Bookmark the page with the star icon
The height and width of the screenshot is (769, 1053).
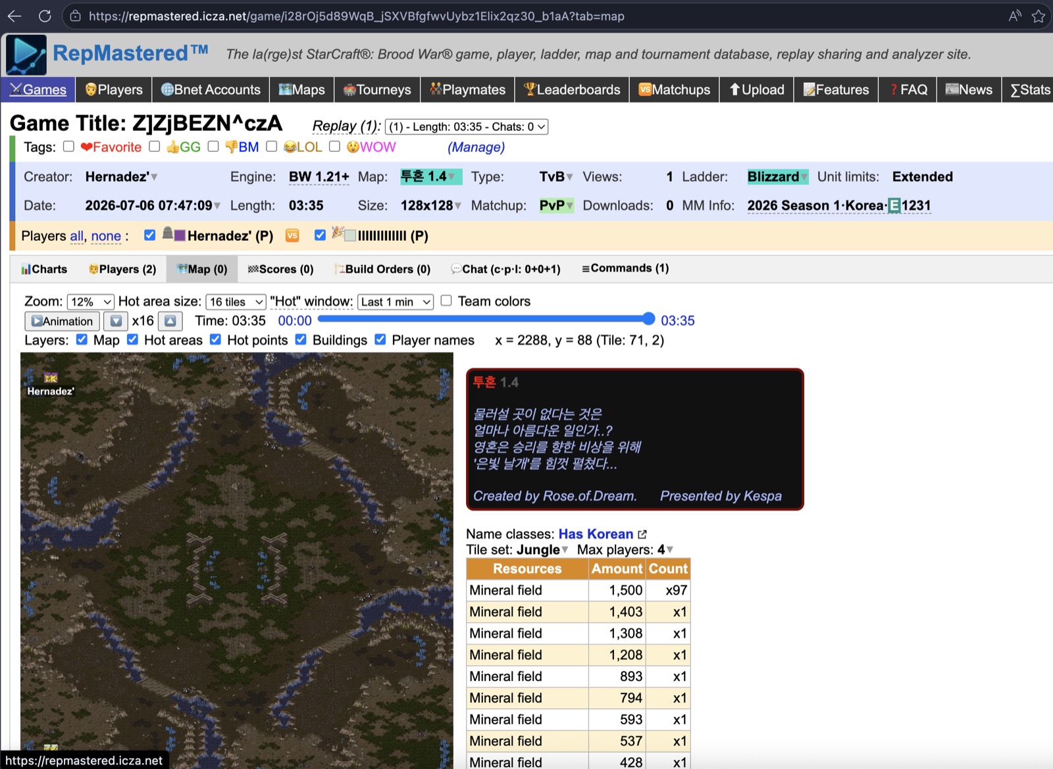point(1039,16)
